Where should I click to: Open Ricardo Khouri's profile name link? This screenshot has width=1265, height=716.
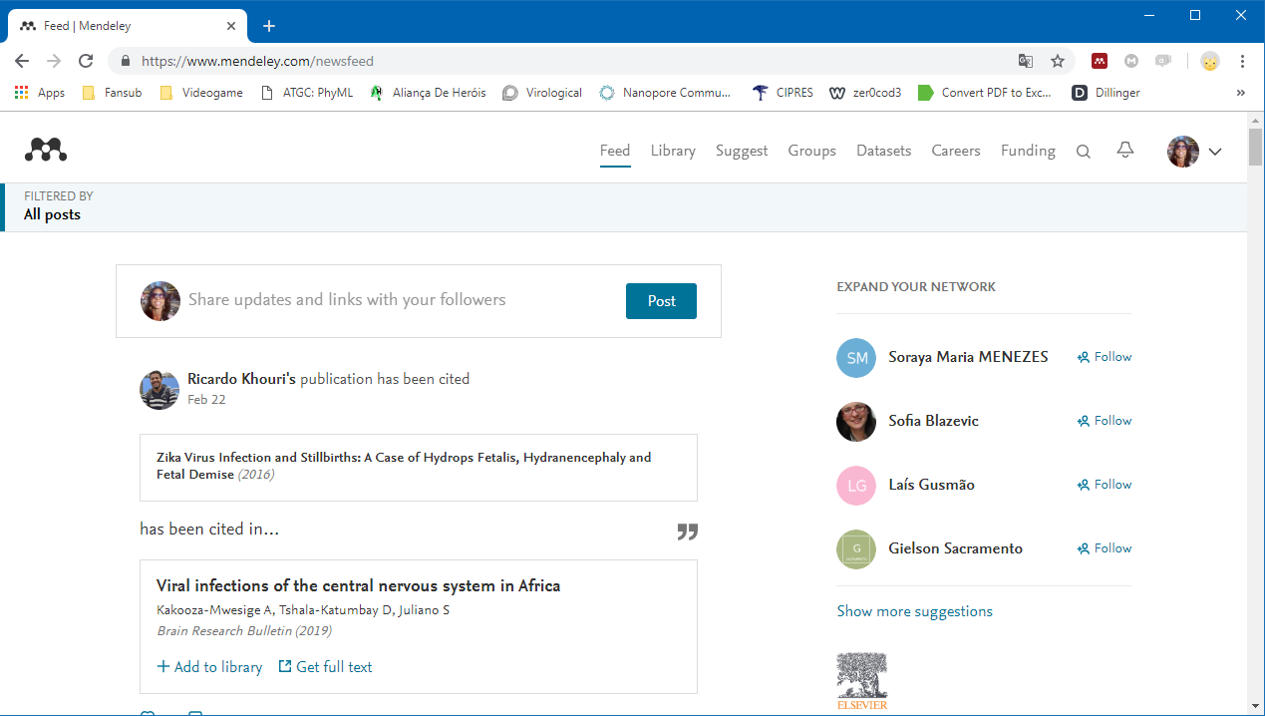(241, 379)
